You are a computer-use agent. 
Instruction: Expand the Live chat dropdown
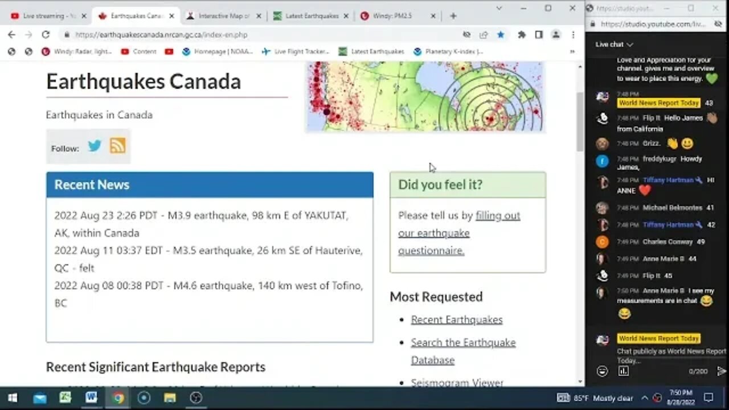615,44
